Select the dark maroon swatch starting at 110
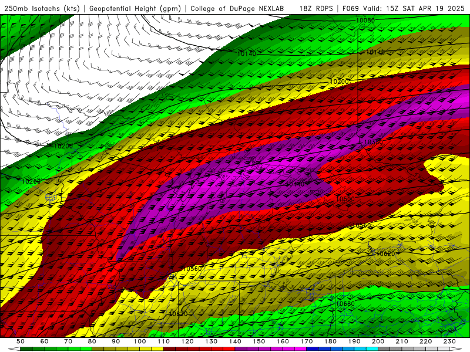The height and width of the screenshot is (352, 470). coord(170,349)
